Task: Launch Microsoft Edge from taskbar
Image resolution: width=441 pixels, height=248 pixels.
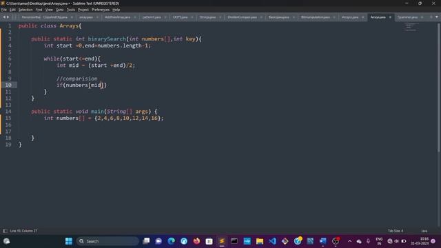Action: click(x=172, y=241)
